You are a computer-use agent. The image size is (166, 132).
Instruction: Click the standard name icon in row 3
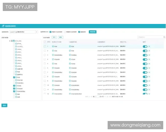tap(53, 55)
